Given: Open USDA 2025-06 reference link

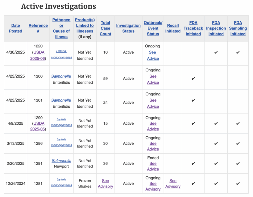Looking at the screenshot, I should click(x=37, y=55).
